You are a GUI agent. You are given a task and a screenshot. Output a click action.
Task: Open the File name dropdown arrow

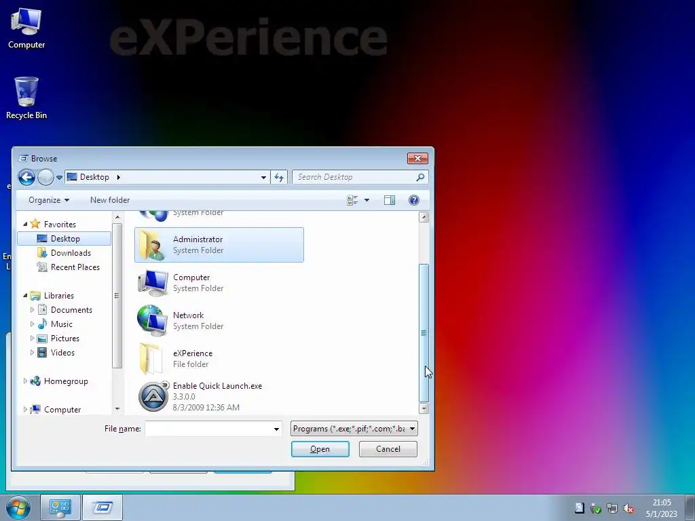276,429
